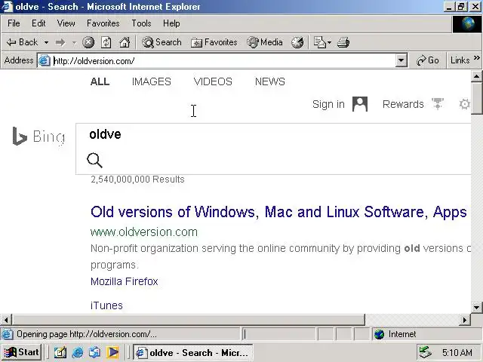
Task: Open the Favorites menu in menu bar
Action: [x=103, y=23]
